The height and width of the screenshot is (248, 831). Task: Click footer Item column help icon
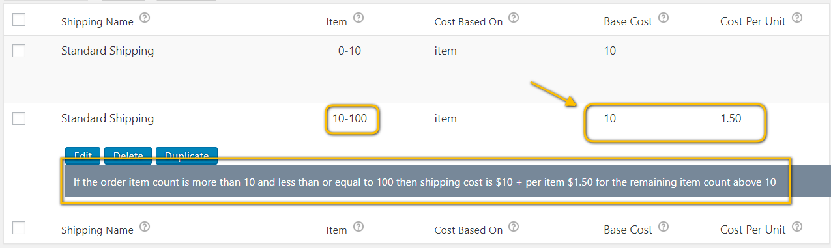pyautogui.click(x=358, y=227)
